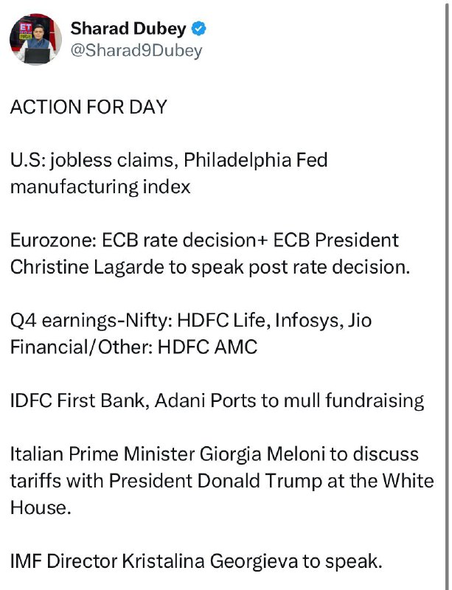Screen dimensions: 452x590
Task: Click the manufacturing index text
Action: pyautogui.click(x=100, y=187)
